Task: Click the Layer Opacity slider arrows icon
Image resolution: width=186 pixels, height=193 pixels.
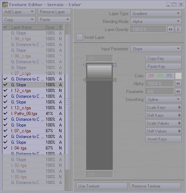Action: coord(171,29)
